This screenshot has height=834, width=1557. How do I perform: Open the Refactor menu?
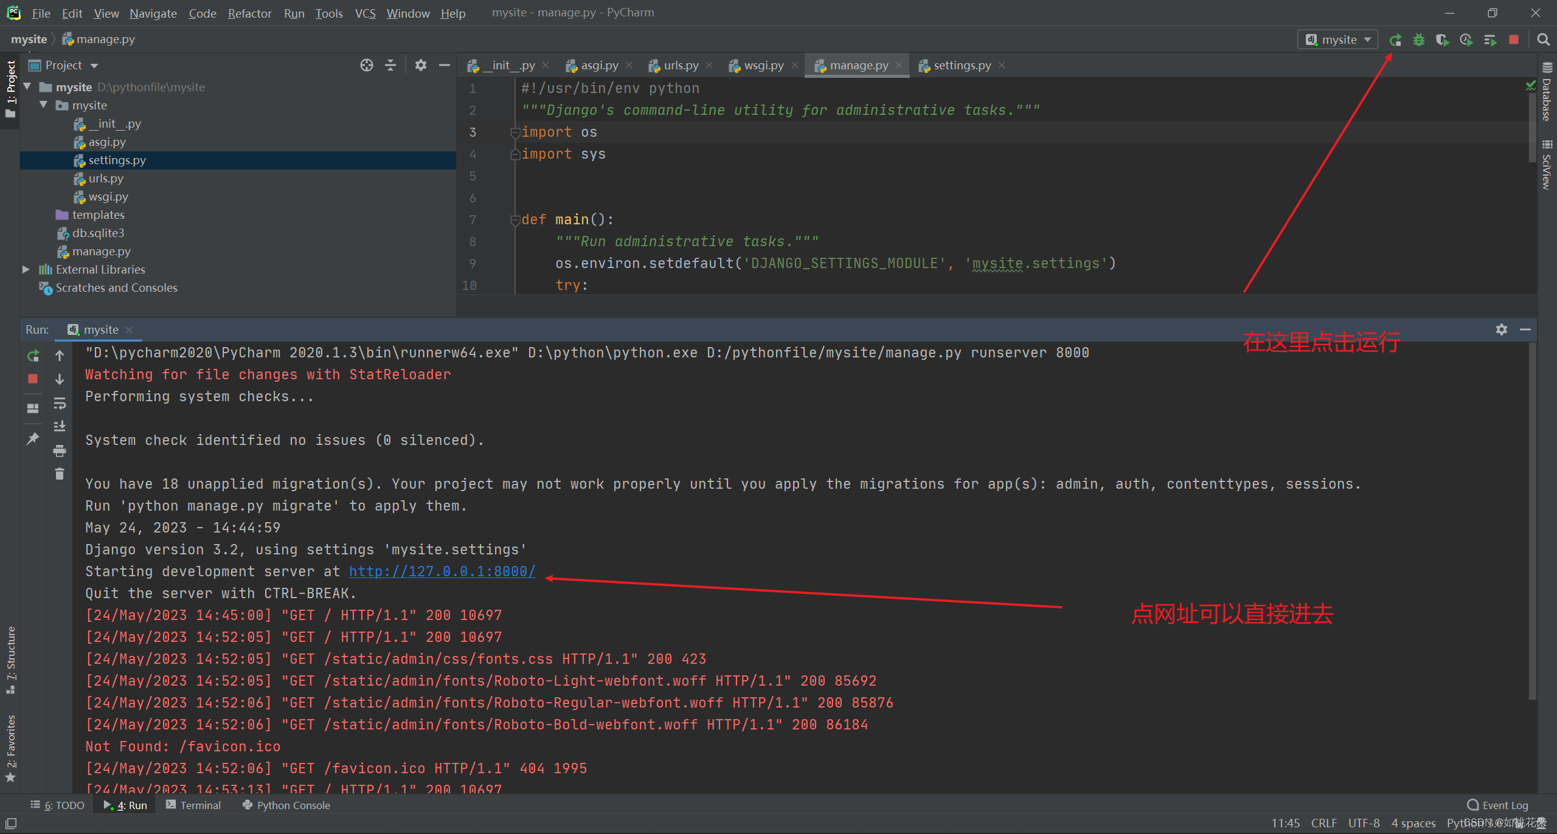(249, 13)
